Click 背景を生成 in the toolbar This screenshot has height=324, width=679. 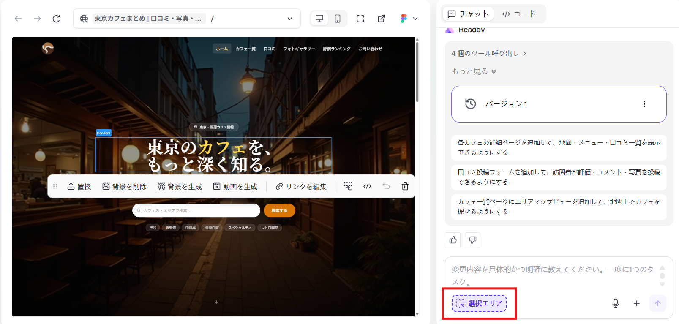pyautogui.click(x=180, y=186)
